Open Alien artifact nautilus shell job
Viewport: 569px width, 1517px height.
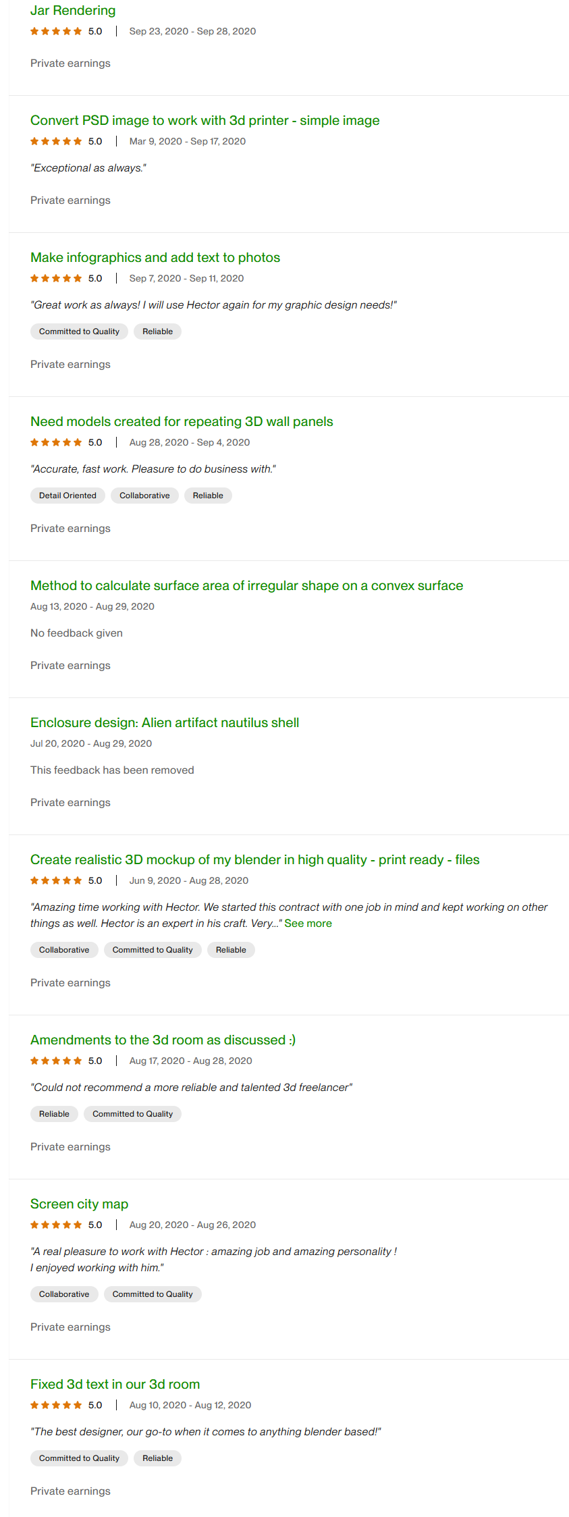tap(164, 723)
